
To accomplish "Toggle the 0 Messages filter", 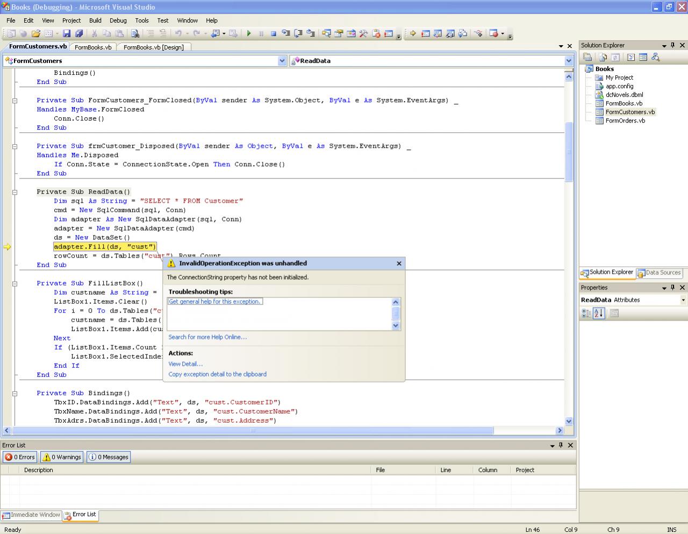I will point(109,457).
